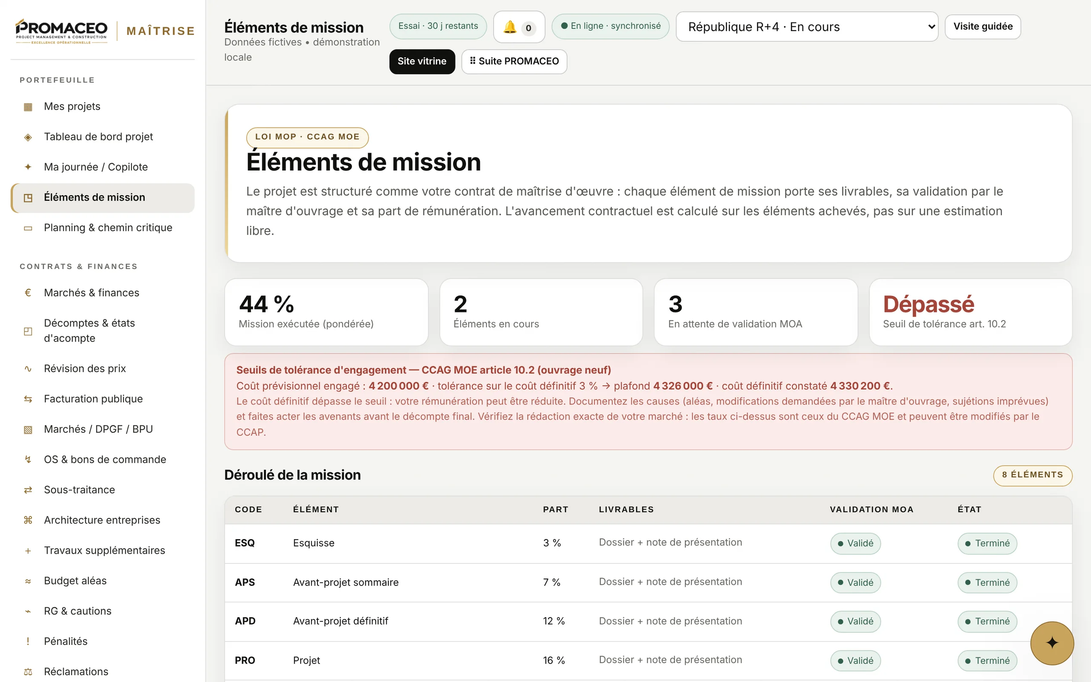Open the floating Copilote star button

[1052, 643]
